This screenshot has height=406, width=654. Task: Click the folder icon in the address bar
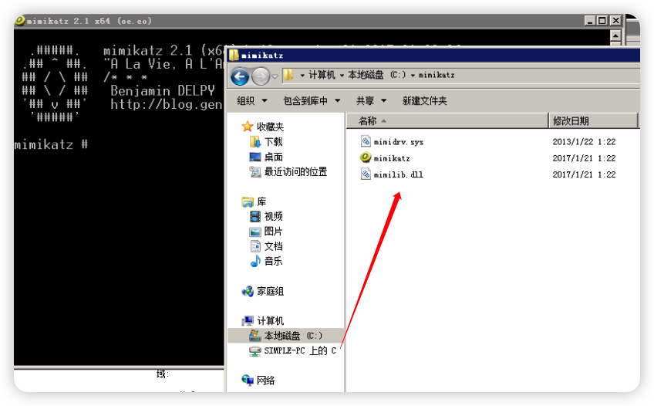(288, 75)
